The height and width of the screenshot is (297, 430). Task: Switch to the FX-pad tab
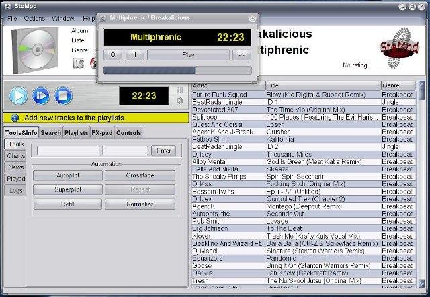tap(101, 133)
